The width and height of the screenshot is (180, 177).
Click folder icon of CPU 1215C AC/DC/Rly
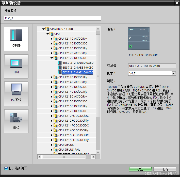coord(55,96)
